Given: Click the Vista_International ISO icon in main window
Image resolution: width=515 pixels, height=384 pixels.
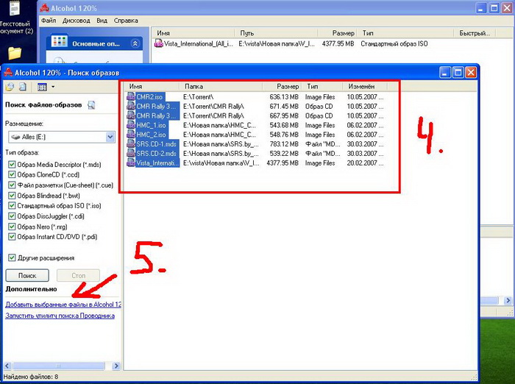Looking at the screenshot, I should pyautogui.click(x=159, y=43).
